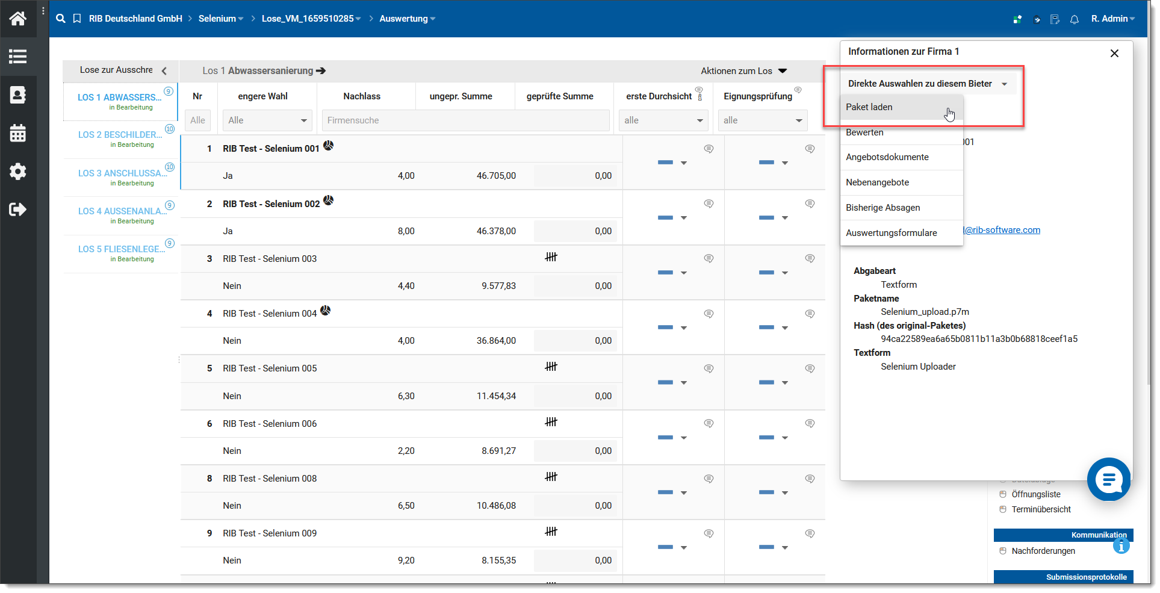Click RIB Deutschland GmbH breadcrumb

pyautogui.click(x=135, y=19)
